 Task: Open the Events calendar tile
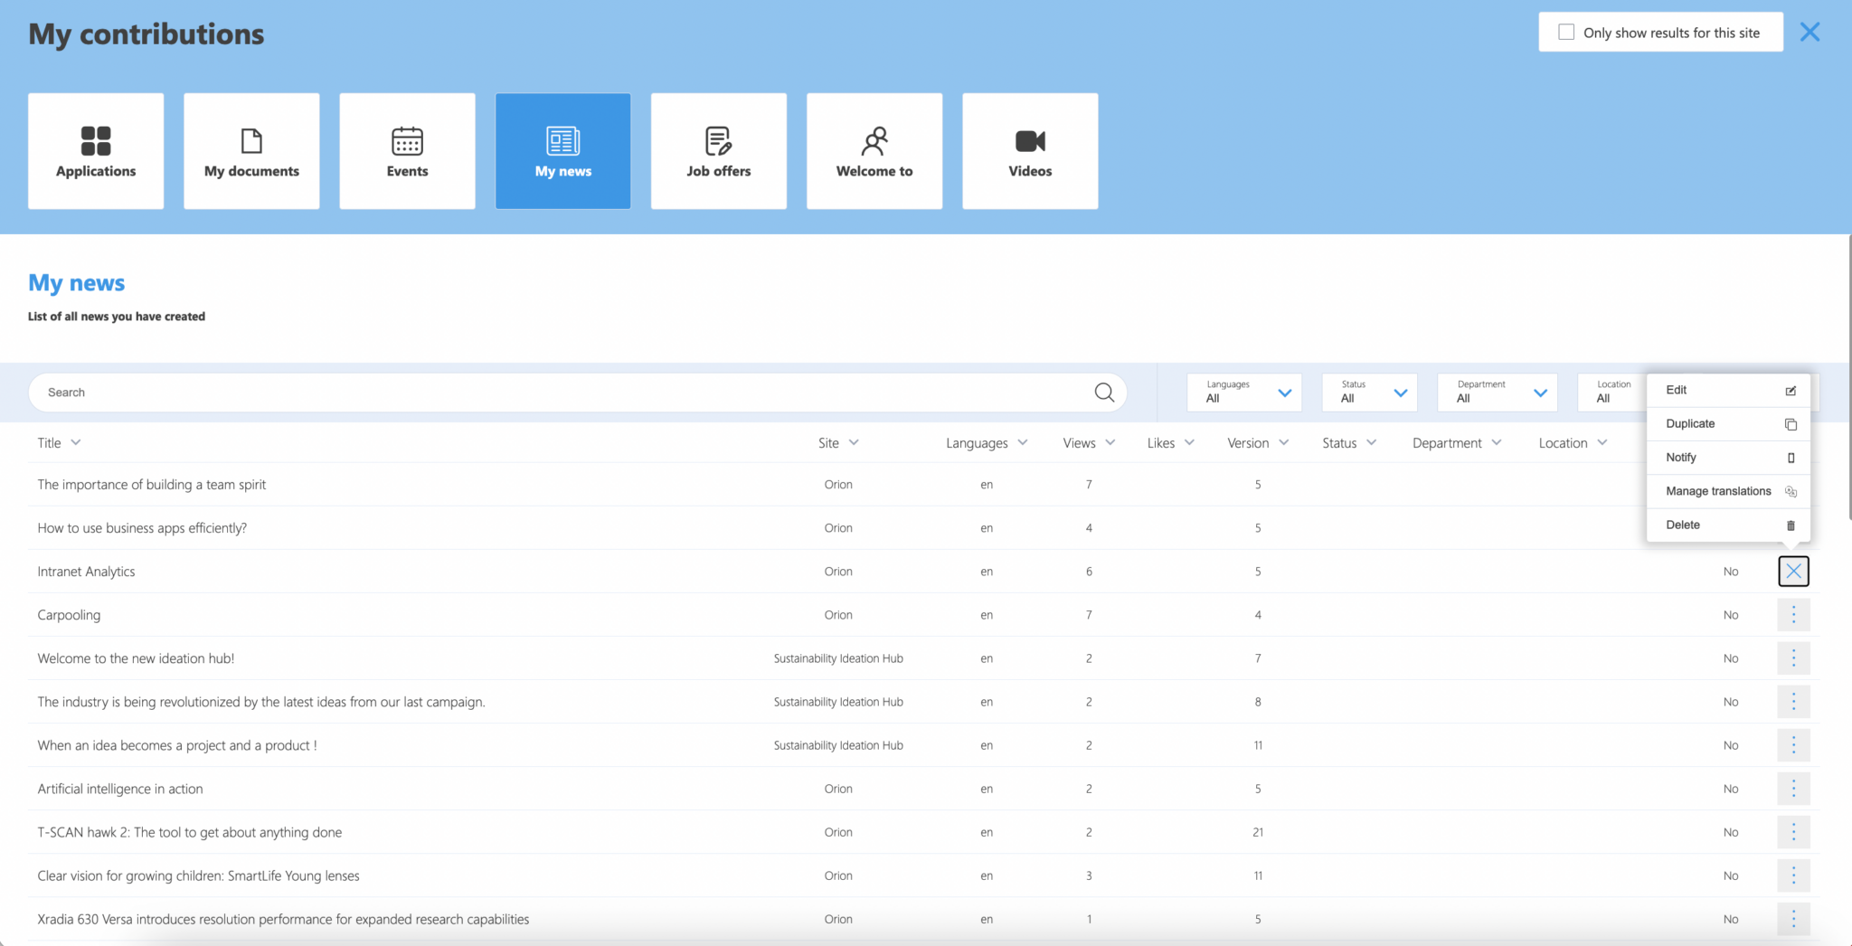[407, 150]
